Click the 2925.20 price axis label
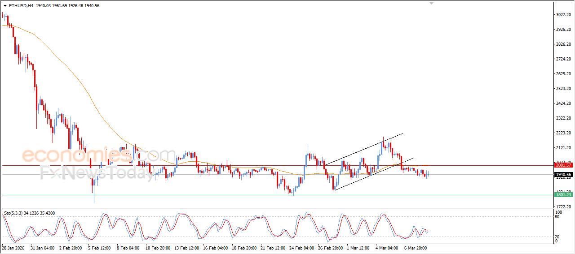 pos(563,30)
